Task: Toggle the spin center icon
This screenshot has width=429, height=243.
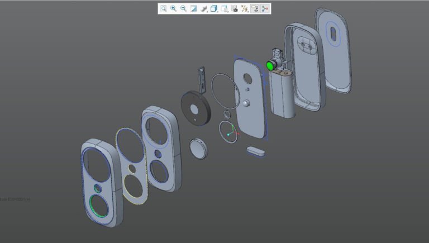Action: 265,8
